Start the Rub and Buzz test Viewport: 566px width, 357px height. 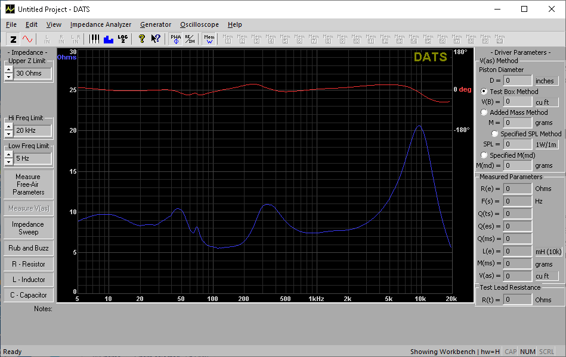[x=28, y=248]
